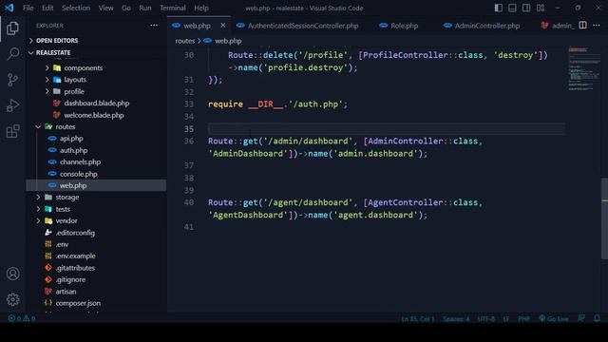This screenshot has height=342, width=608.
Task: Open Run and Debug view
Action: tap(12, 105)
